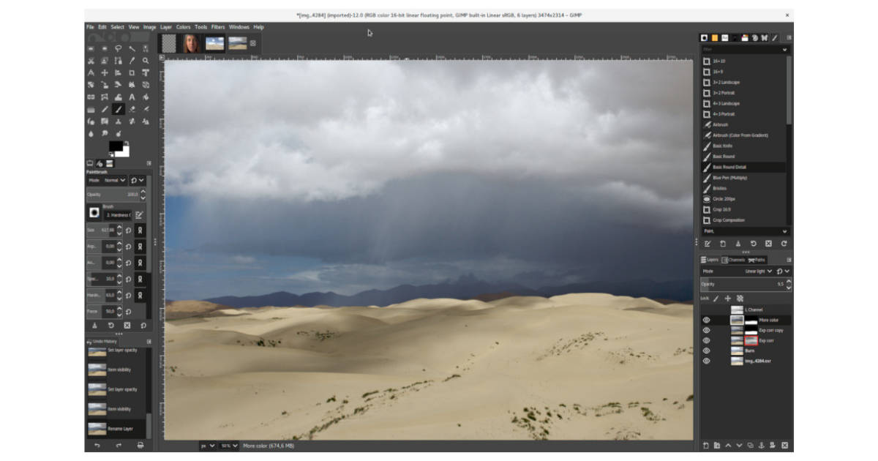Select the Crop tool from the toolbox
This screenshot has height=461, width=878.
point(131,72)
